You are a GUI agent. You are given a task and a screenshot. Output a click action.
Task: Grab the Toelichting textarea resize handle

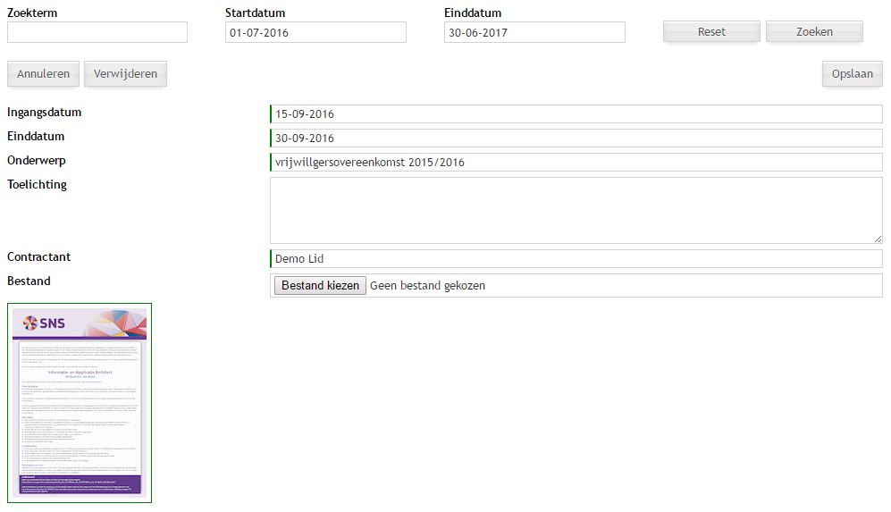[878, 239]
